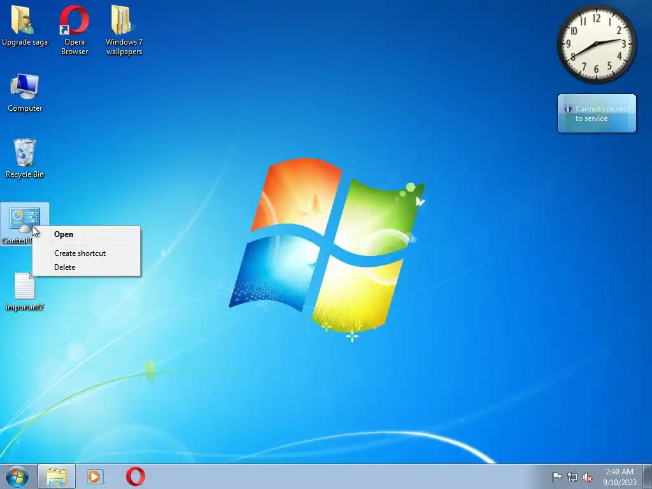Launch Opera from the taskbar
The height and width of the screenshot is (489, 652).
click(x=136, y=476)
